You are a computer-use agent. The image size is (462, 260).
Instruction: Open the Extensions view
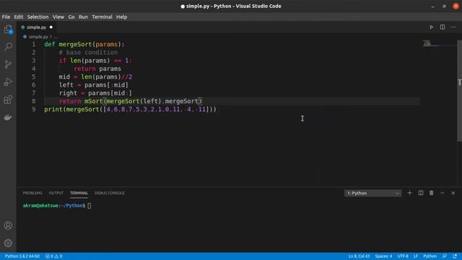[8, 100]
